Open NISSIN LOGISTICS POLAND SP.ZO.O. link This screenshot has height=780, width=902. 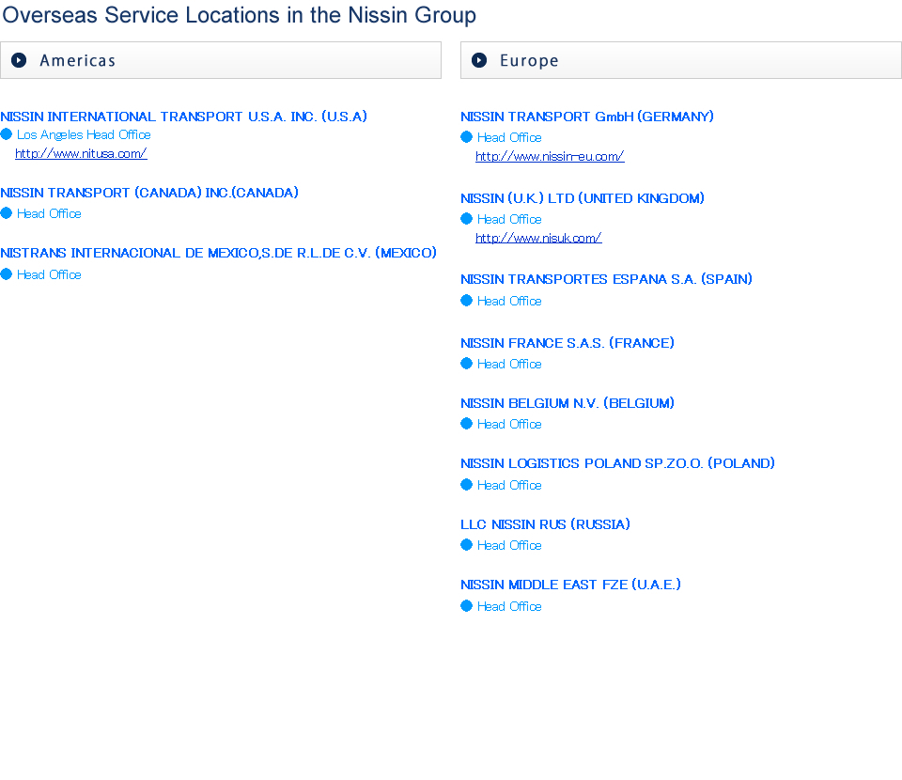tap(618, 463)
